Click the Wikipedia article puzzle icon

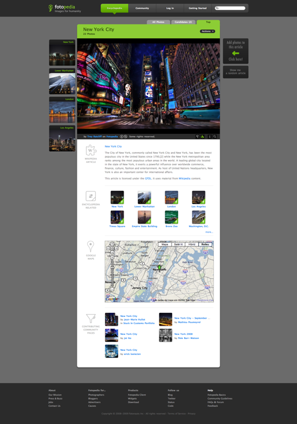coord(91,150)
